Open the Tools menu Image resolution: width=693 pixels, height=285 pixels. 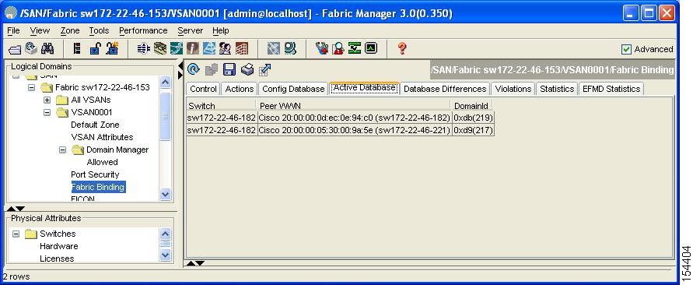click(x=99, y=30)
